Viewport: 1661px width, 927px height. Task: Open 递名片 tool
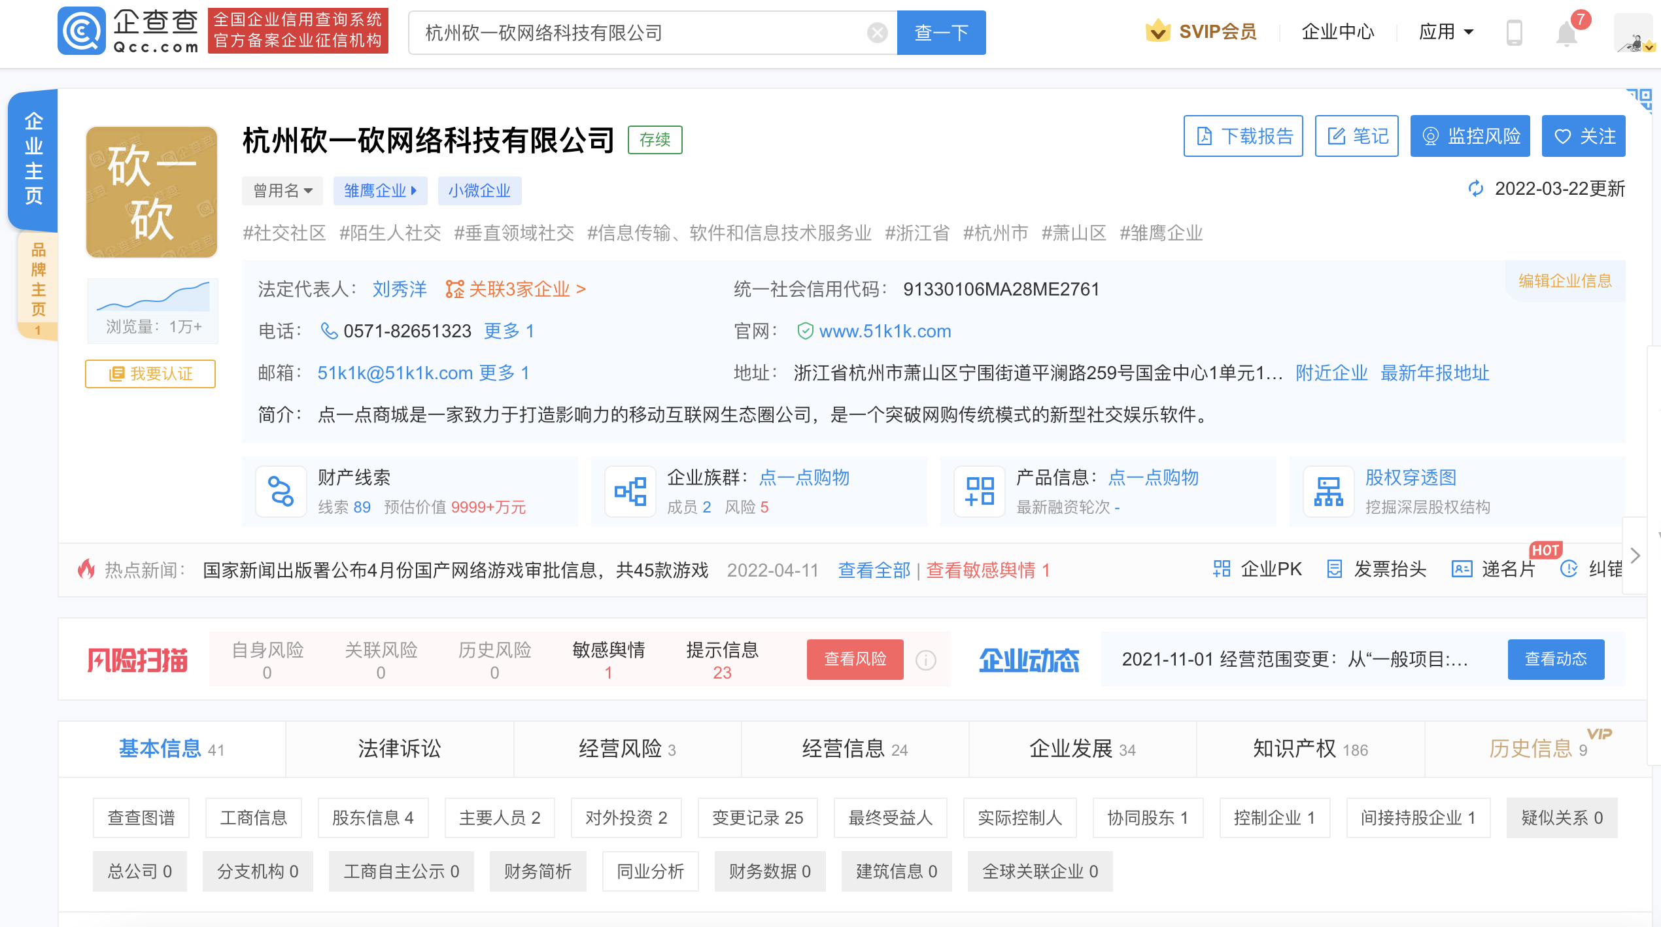pos(1493,569)
